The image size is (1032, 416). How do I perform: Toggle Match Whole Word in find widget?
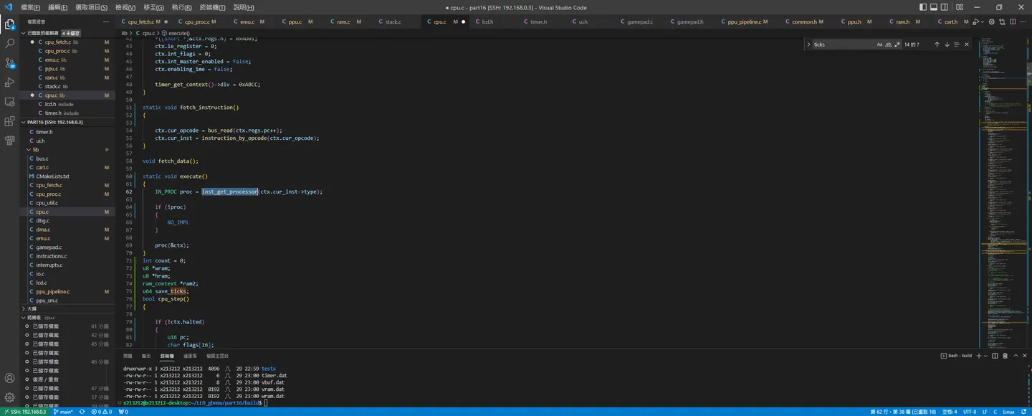point(889,44)
